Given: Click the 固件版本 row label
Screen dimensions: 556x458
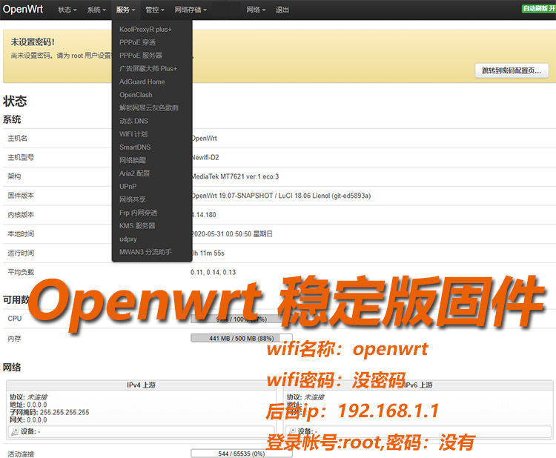Looking at the screenshot, I should point(21,196).
